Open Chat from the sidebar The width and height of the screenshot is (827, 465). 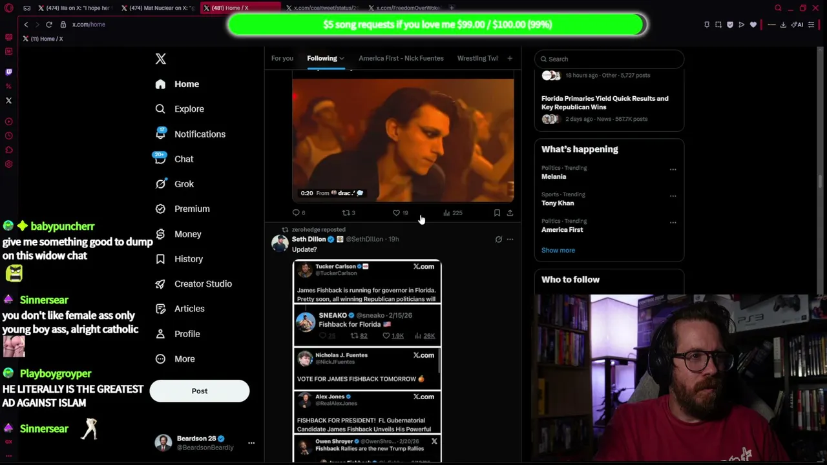click(174, 159)
